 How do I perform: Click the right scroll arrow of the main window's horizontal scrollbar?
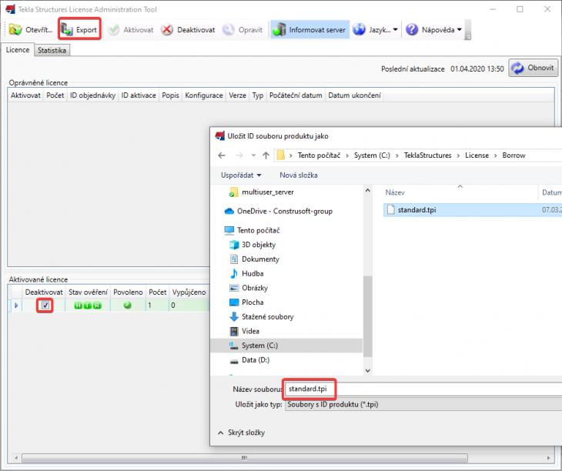pyautogui.click(x=548, y=458)
